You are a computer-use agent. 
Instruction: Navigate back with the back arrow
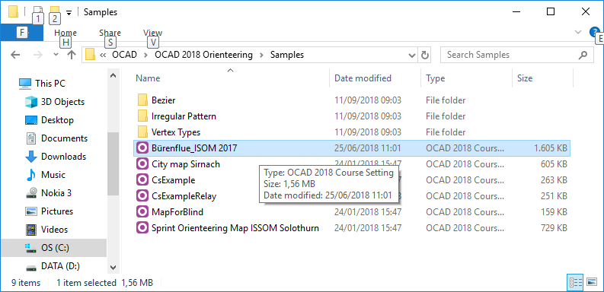[15, 55]
